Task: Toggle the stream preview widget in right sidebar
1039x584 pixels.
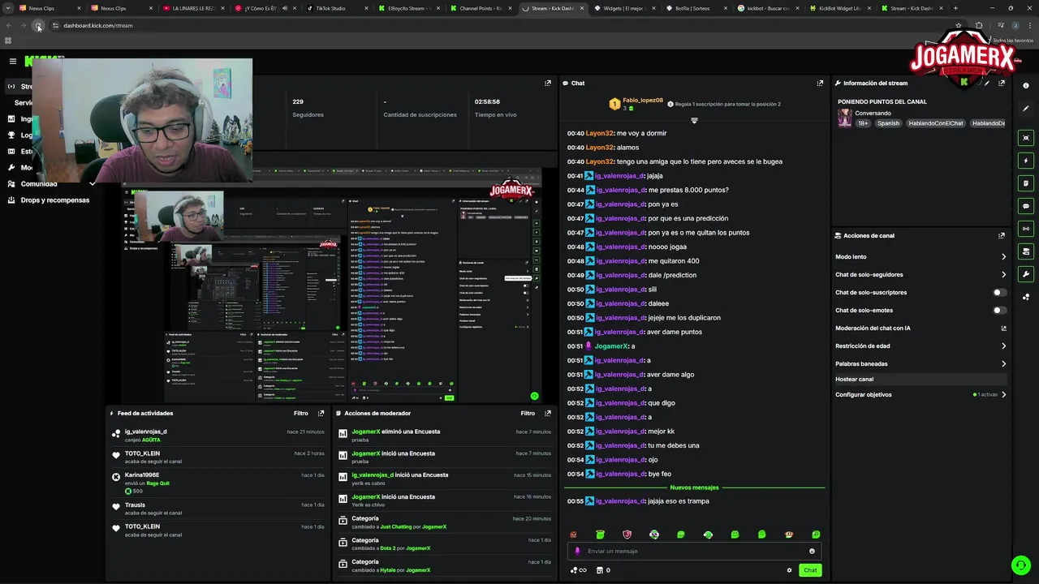Action: click(x=1026, y=138)
